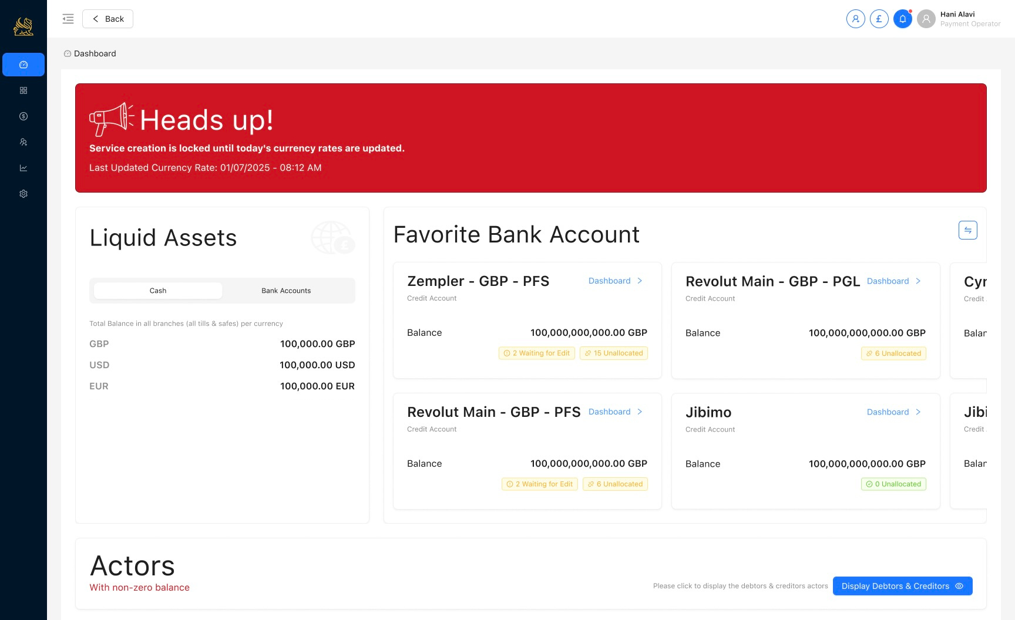Click the 2 Waiting for Edit badge for Zempler
Screen dimensions: 1015x620
pos(536,353)
